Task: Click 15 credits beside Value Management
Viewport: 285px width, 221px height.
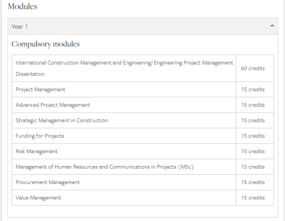Action: tap(253, 197)
